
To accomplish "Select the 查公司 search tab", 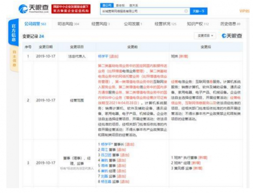I will (107, 5).
